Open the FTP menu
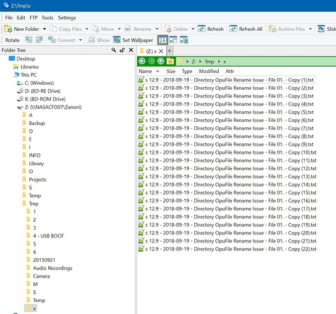Screen dimensions: 336x314 (x=33, y=18)
